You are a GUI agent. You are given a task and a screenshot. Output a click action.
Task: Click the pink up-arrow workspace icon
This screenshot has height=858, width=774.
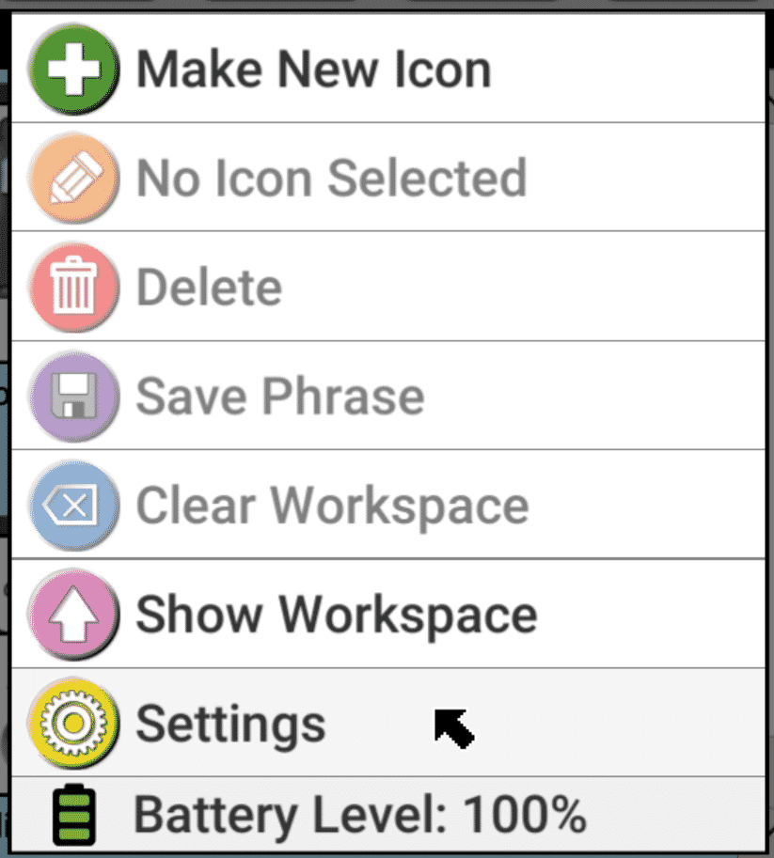pos(74,615)
